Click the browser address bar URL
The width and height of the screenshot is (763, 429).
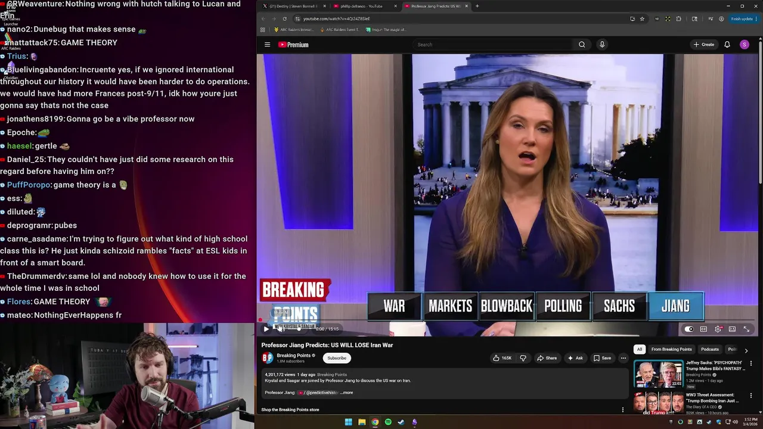click(336, 18)
